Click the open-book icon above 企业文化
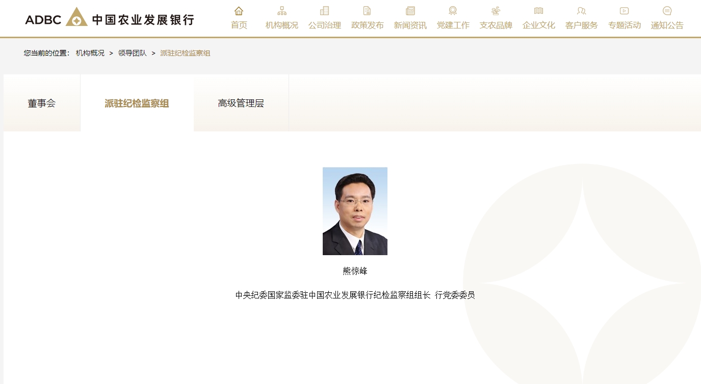This screenshot has height=384, width=701. pyautogui.click(x=538, y=11)
